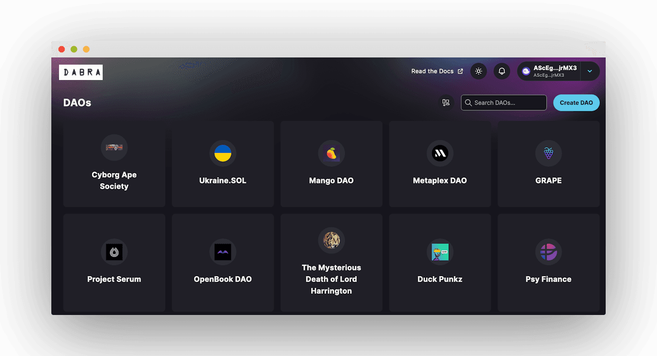The height and width of the screenshot is (356, 657).
Task: Click the Psy Finance logo icon
Action: (548, 252)
